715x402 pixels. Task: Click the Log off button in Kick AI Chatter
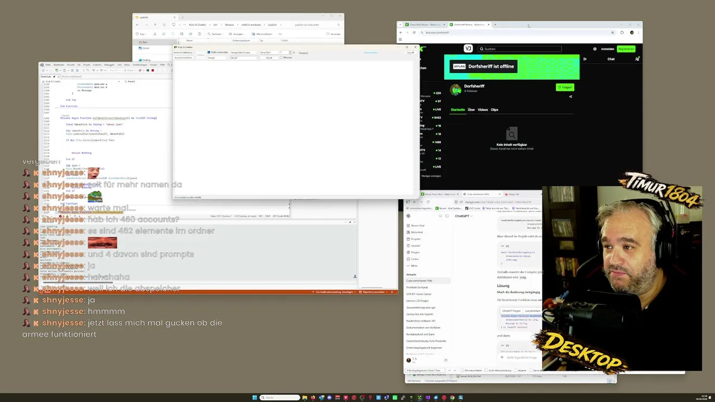tap(410, 52)
